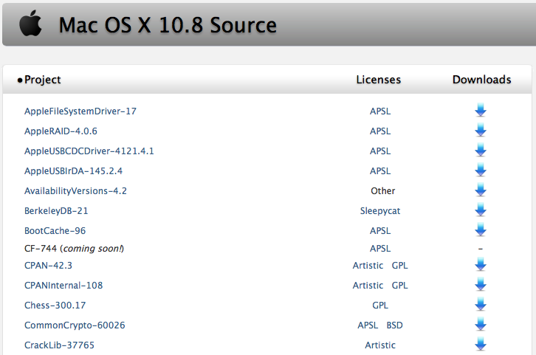Open the AppleRAID-4.0.6 project link

coord(61,131)
